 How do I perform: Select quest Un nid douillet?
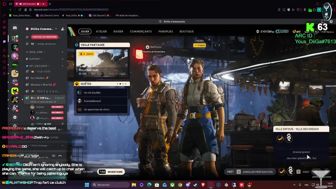coord(102,93)
